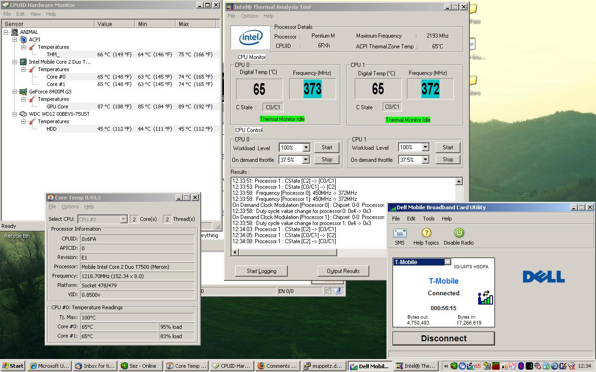
Task: Open Inbox taskbar button
Action: coord(95,366)
